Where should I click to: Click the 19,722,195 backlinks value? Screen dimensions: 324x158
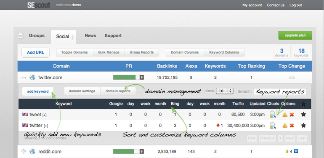coord(167,78)
